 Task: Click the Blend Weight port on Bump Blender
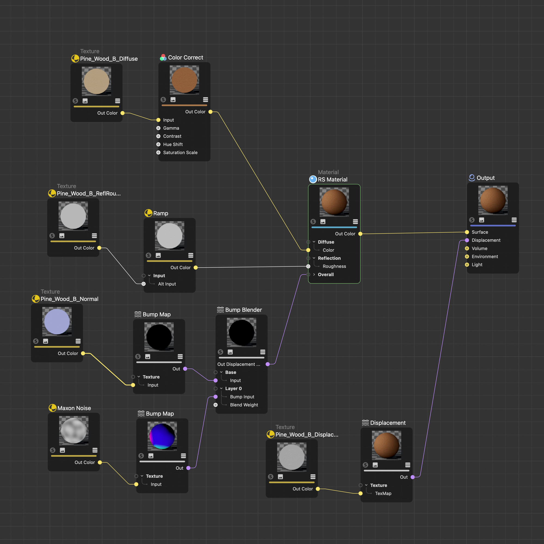point(215,405)
